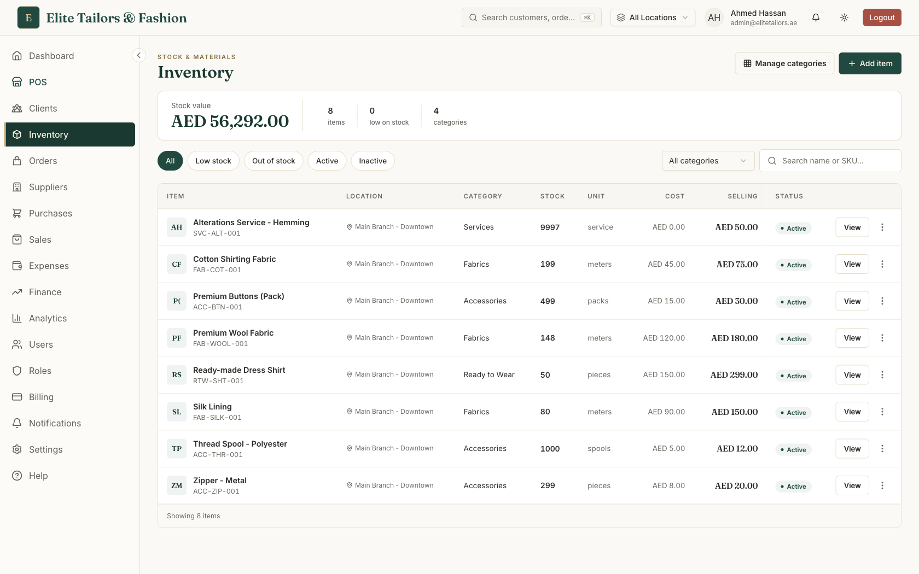Open kebab menu for Silk Lining
This screenshot has height=574, width=919.
(x=882, y=412)
